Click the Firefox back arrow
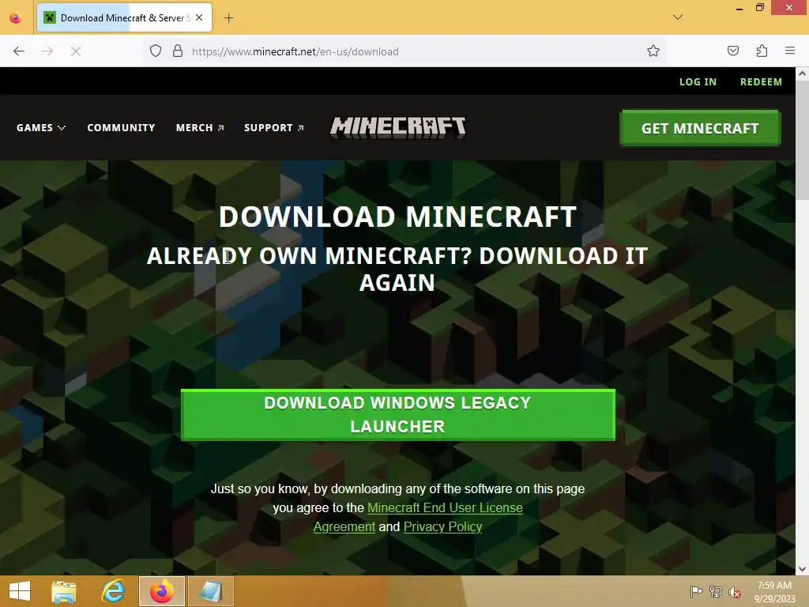The image size is (809, 607). [x=19, y=51]
